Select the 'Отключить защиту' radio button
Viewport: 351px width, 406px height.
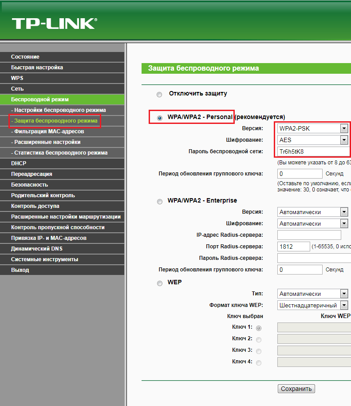[x=159, y=95]
